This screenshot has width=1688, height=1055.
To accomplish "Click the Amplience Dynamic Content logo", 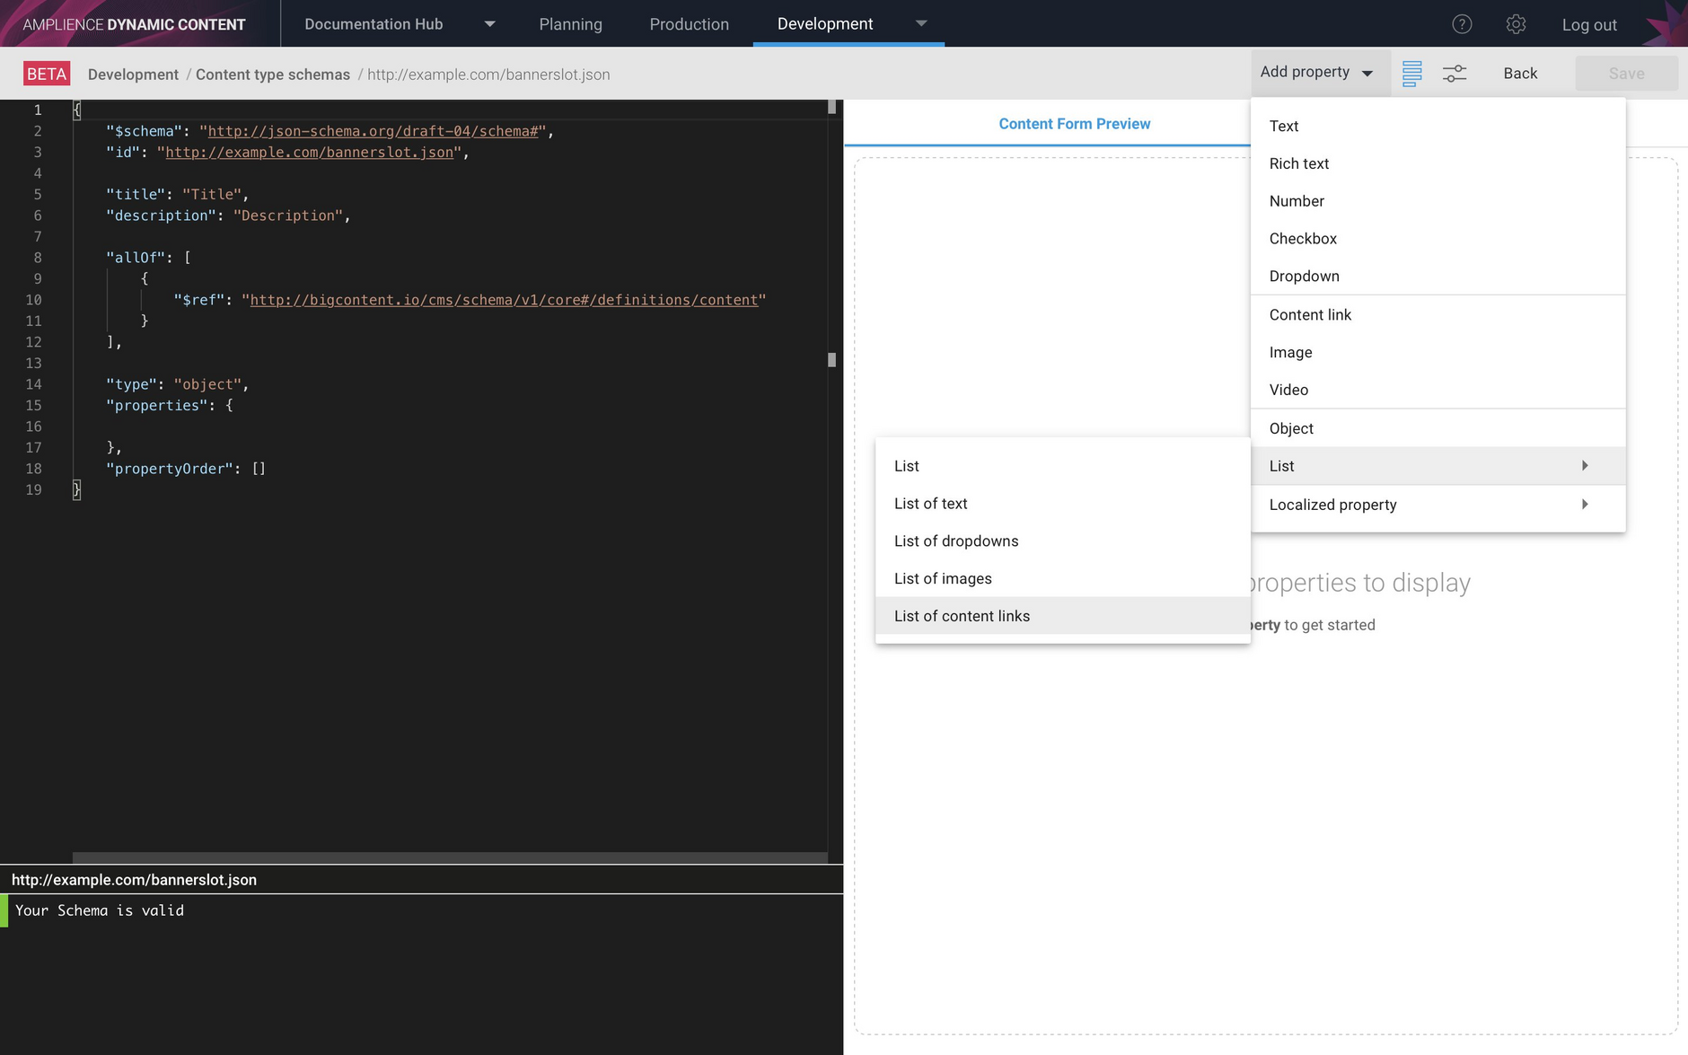I will [135, 23].
